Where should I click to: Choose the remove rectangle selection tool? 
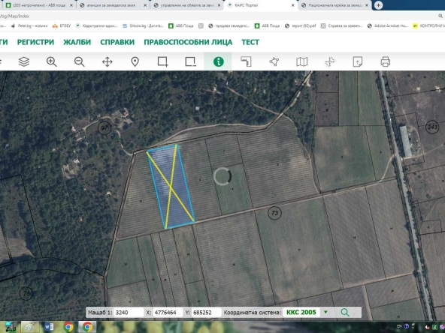click(191, 61)
